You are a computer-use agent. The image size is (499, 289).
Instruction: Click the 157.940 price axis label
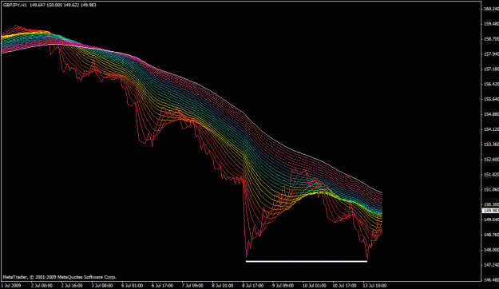(x=491, y=54)
